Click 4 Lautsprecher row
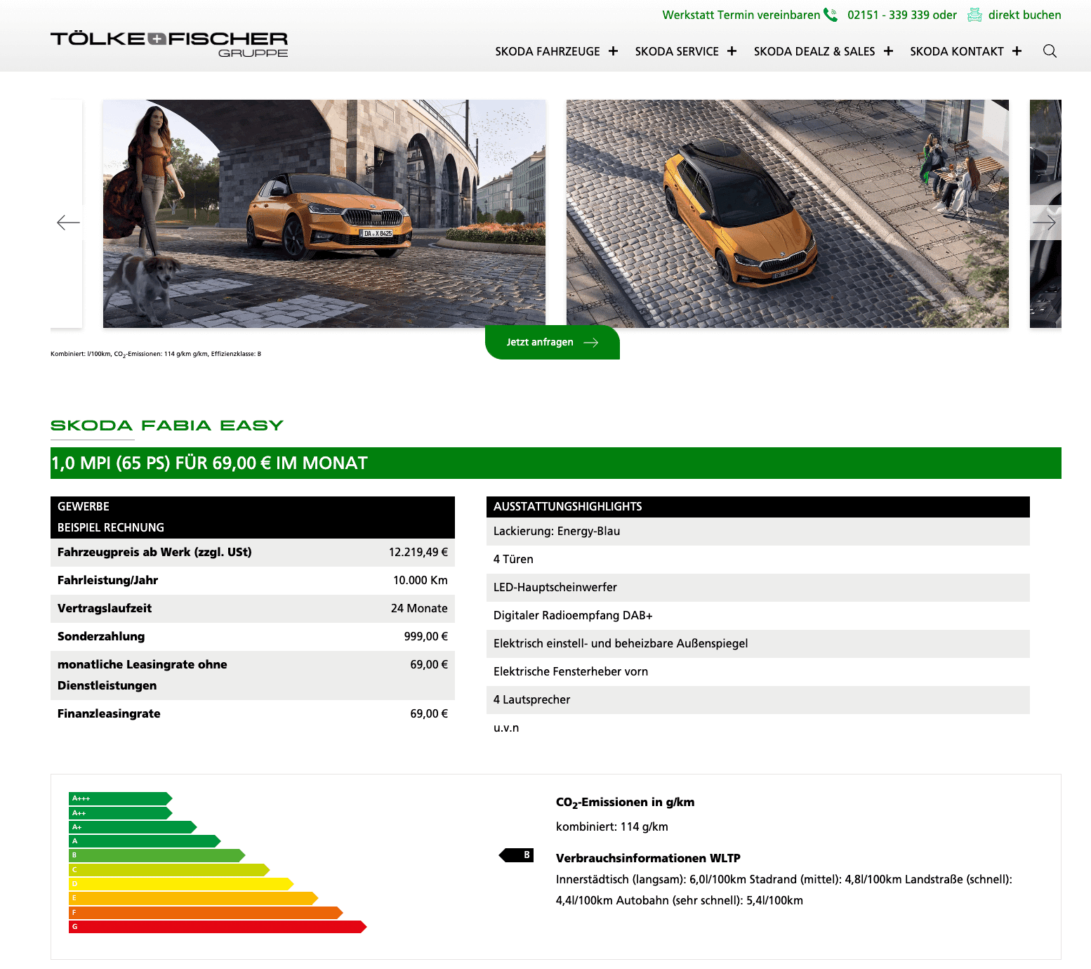This screenshot has width=1091, height=969. [x=758, y=700]
